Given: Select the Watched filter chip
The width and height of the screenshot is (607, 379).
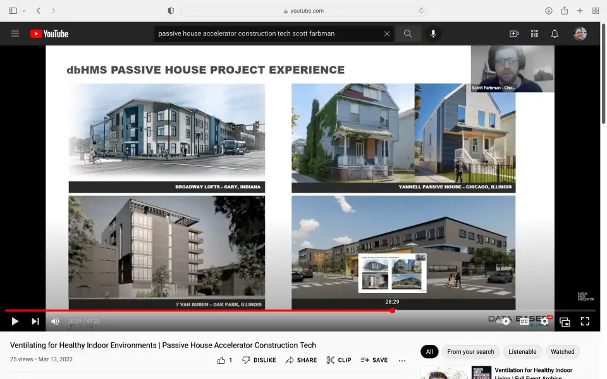Looking at the screenshot, I should pyautogui.click(x=562, y=352).
